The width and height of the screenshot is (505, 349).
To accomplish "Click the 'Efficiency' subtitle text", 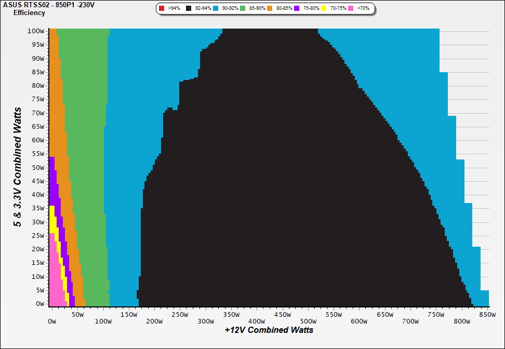I will tap(29, 13).
